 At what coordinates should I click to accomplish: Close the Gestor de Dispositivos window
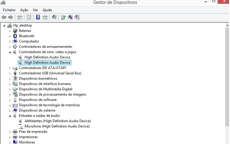click(224, 1)
